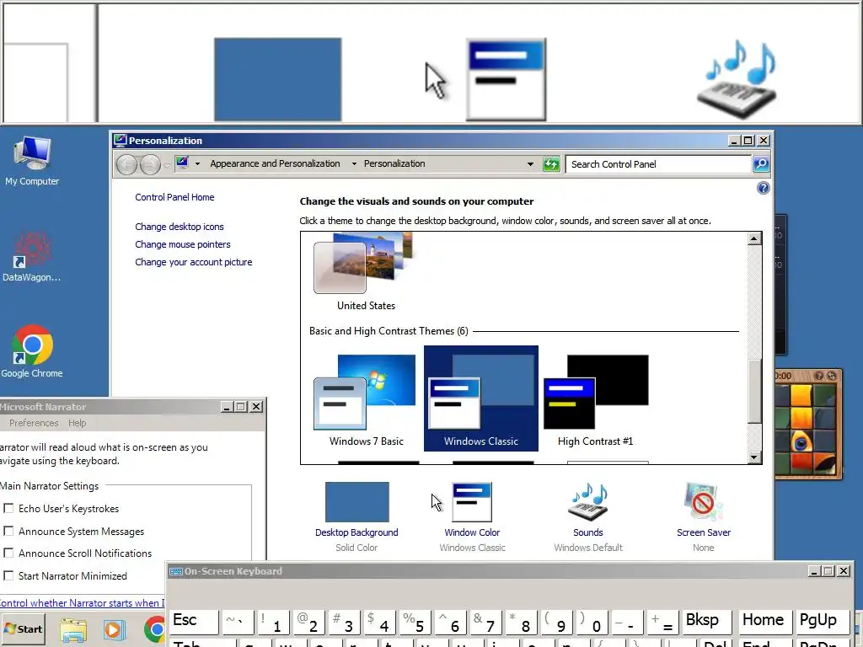Enable Start Narrator Minimized
Viewport: 863px width, 647px height.
coord(8,576)
